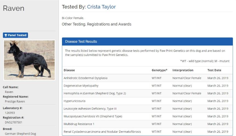Click the Genotype* column header
The width and height of the screenshot is (236, 136).
click(159, 70)
